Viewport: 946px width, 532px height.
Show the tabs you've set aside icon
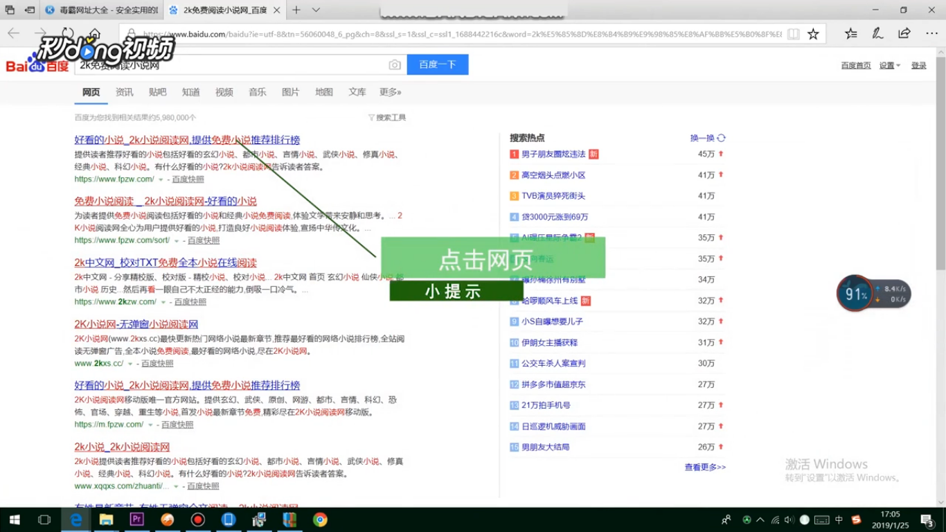point(10,10)
